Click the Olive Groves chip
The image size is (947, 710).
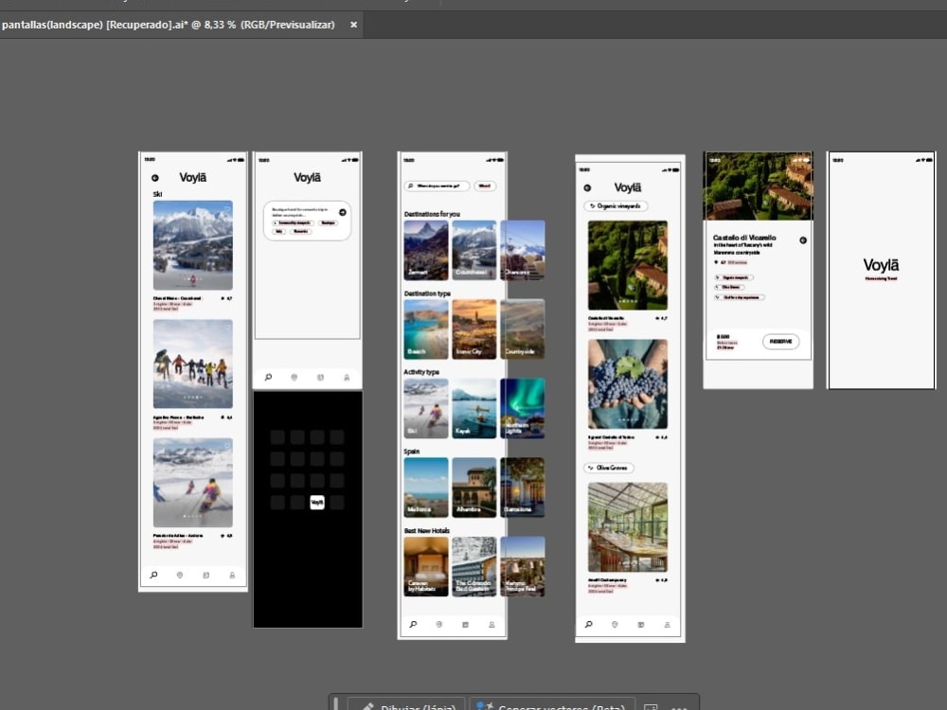tap(608, 468)
